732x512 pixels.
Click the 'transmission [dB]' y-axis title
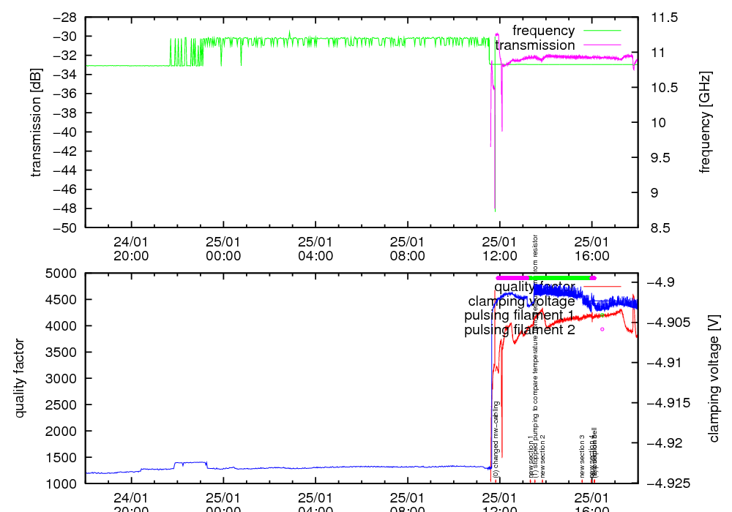point(36,122)
